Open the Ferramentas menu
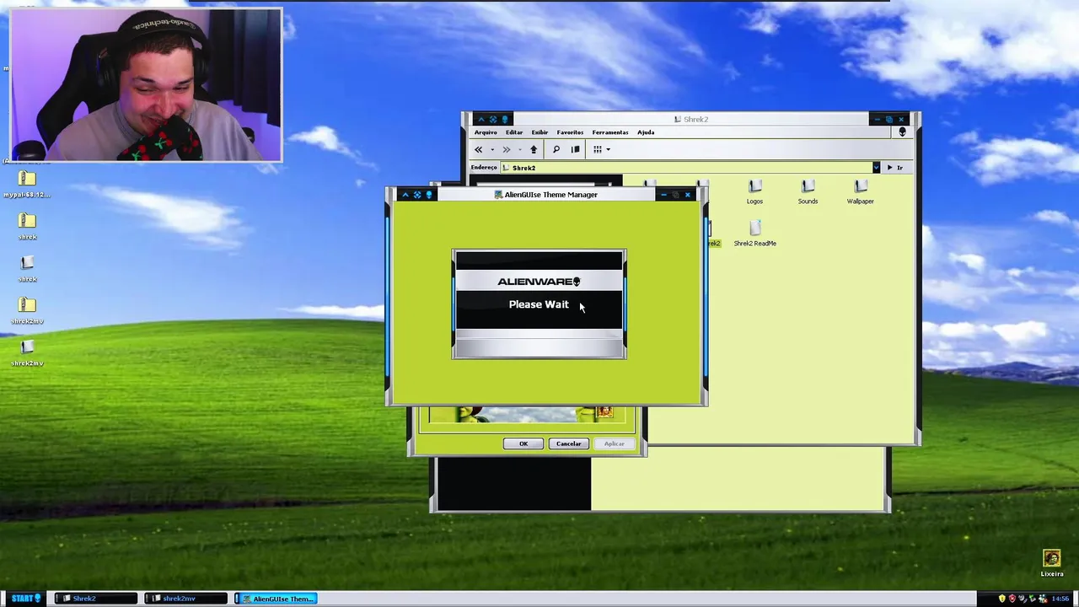Image resolution: width=1079 pixels, height=607 pixels. pyautogui.click(x=610, y=132)
